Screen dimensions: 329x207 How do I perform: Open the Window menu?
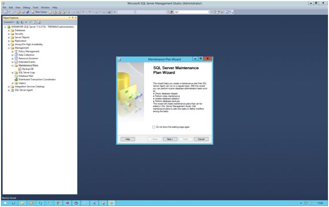coord(46,7)
